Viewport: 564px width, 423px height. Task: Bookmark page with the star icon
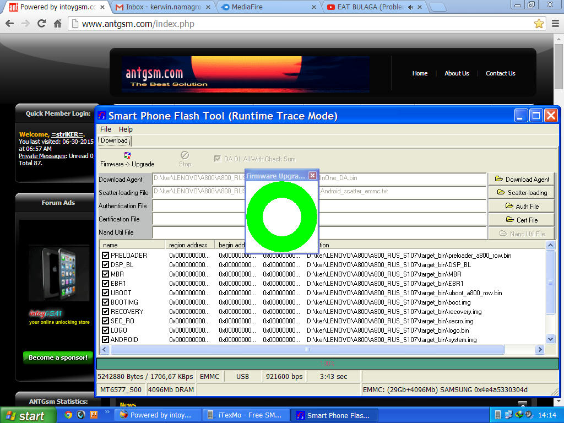(x=539, y=24)
